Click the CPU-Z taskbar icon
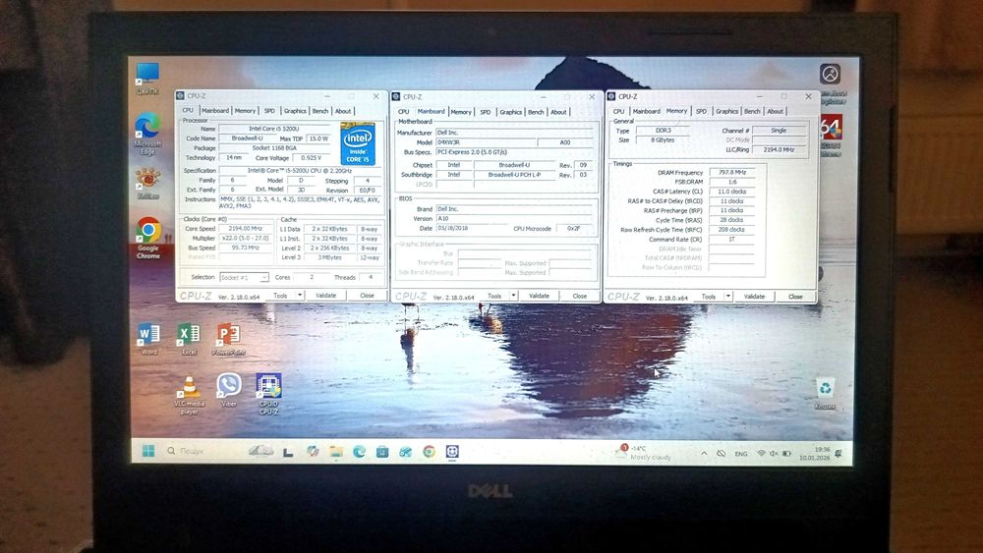 pos(452,451)
